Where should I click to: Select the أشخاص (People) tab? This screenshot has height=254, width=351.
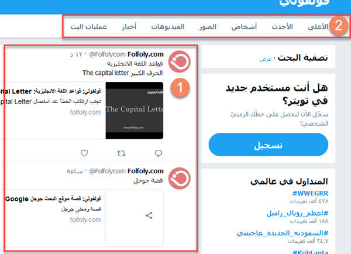[244, 27]
